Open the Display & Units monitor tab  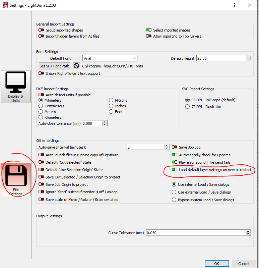(x=16, y=87)
